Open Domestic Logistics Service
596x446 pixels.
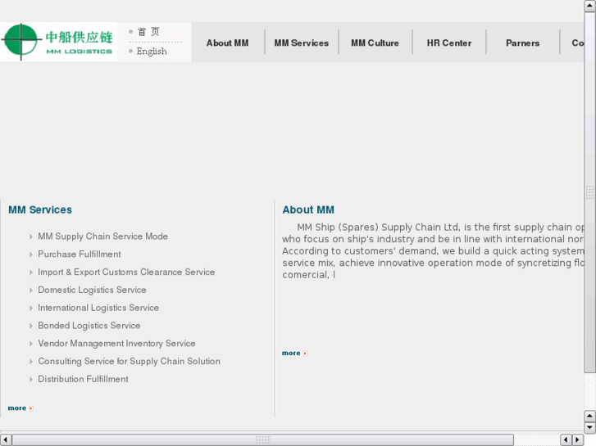[92, 290]
